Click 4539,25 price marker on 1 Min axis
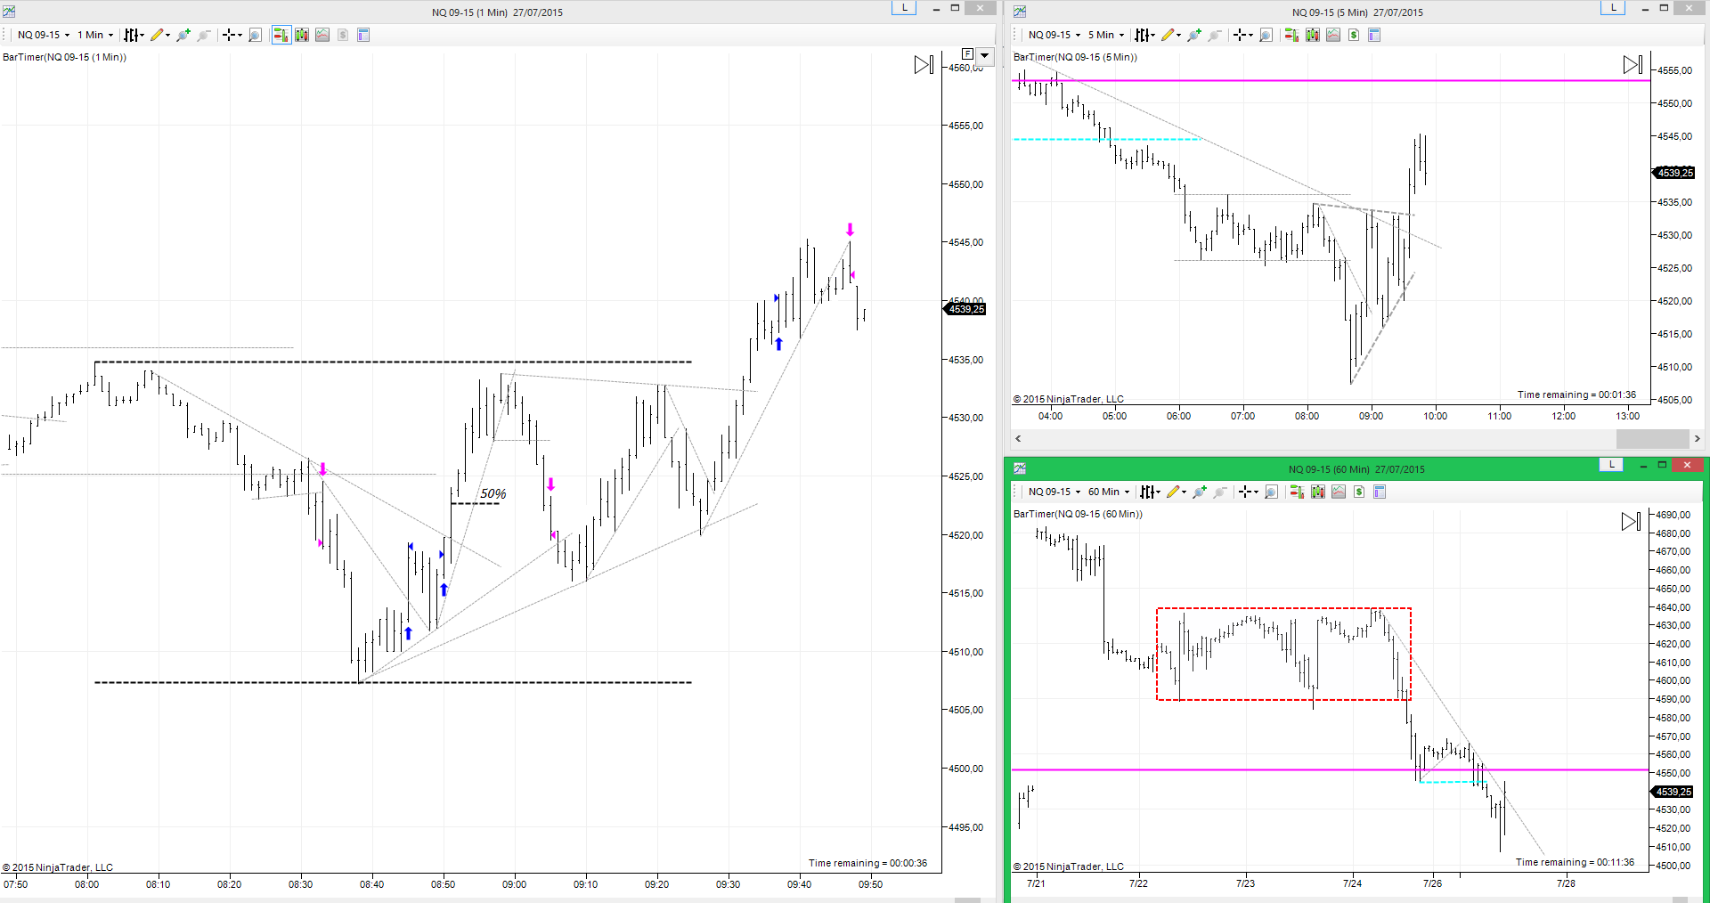Screen dimensions: 1710x903 pos(965,309)
